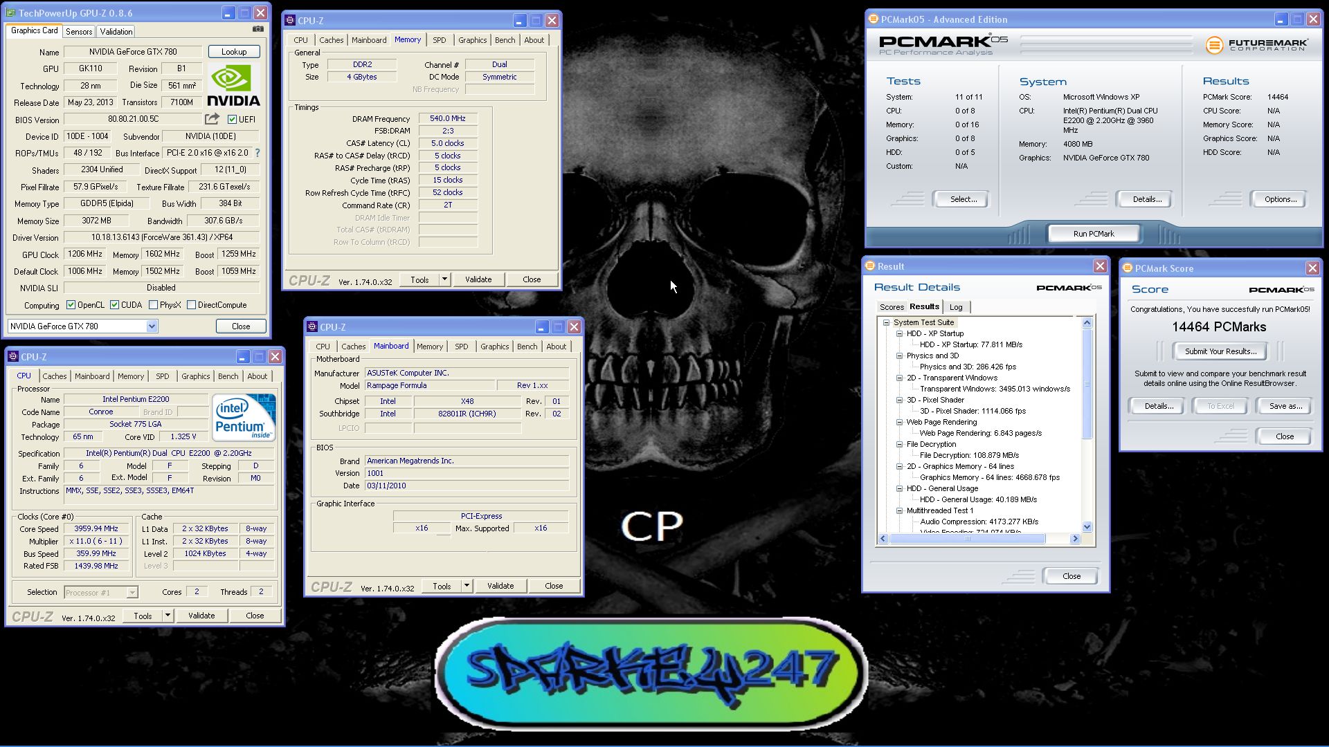Click the PCMark05 title bar icon
The image size is (1329, 747).
pyautogui.click(x=873, y=19)
